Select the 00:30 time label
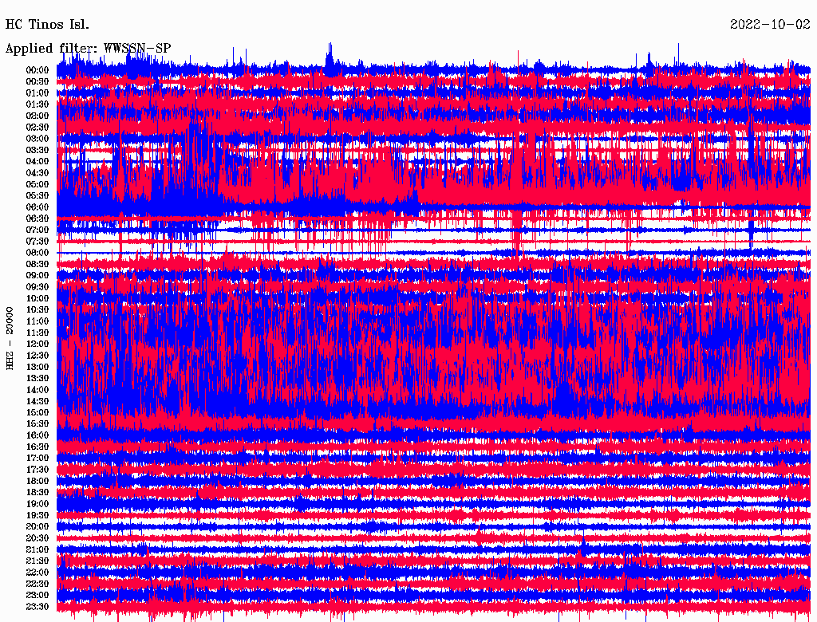The image size is (817, 622). 37,82
